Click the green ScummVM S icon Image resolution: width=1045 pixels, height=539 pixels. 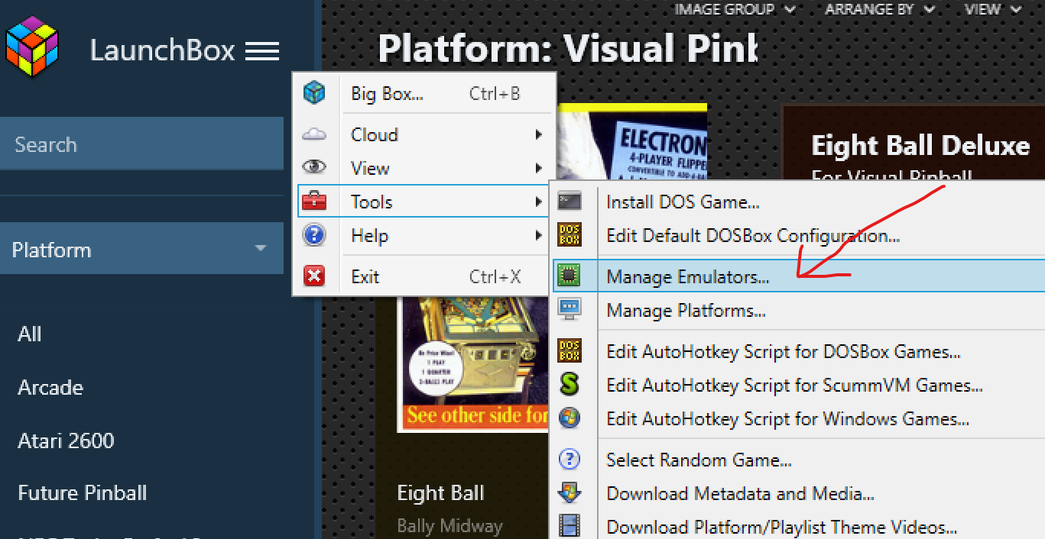pyautogui.click(x=570, y=385)
